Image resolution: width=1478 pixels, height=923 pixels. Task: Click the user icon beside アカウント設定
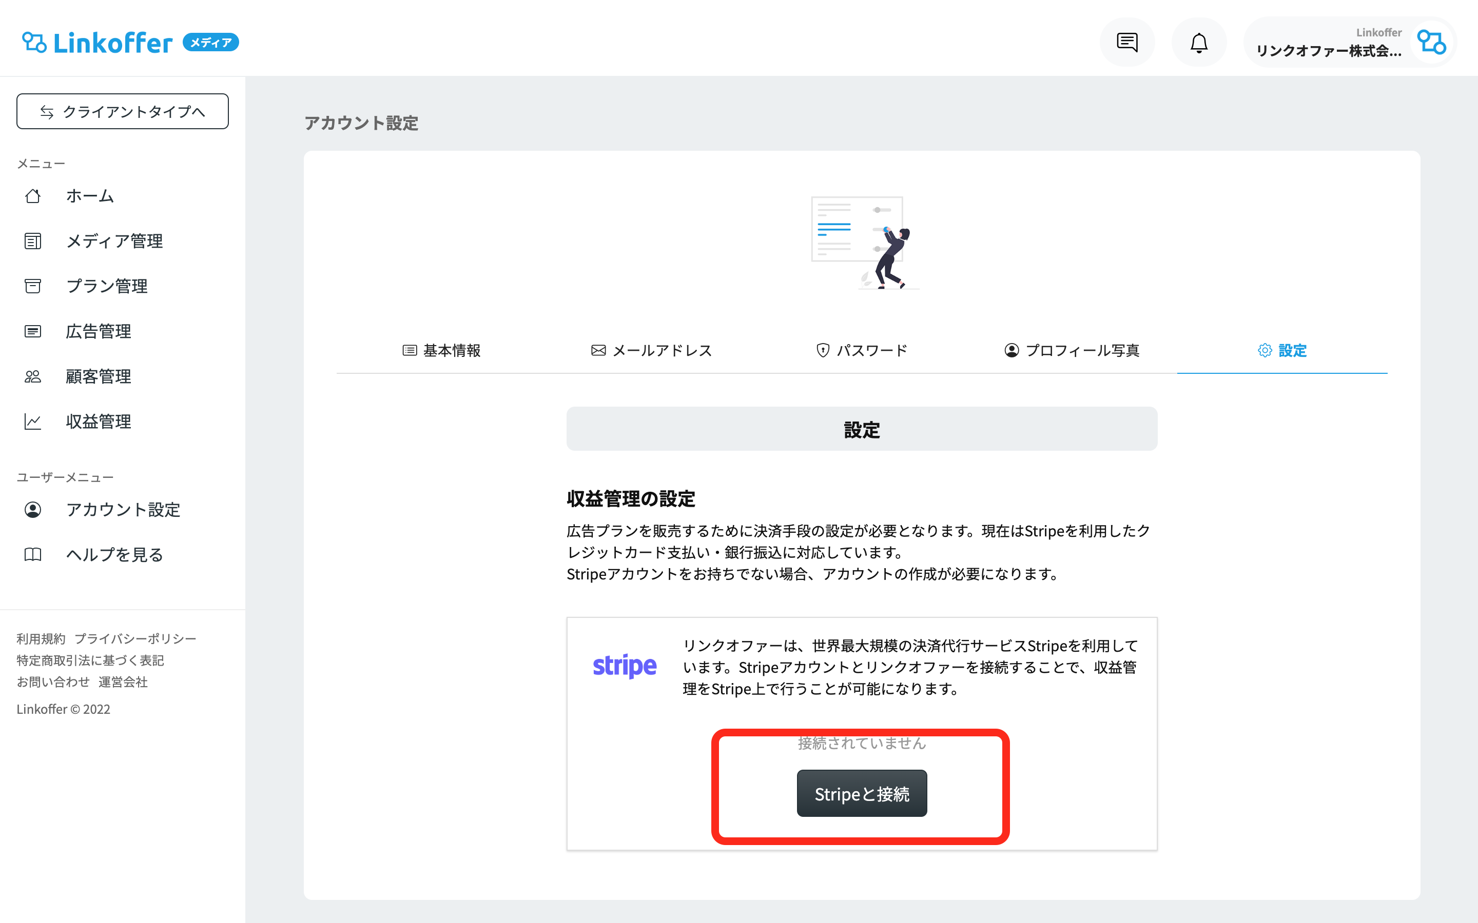[x=33, y=510]
